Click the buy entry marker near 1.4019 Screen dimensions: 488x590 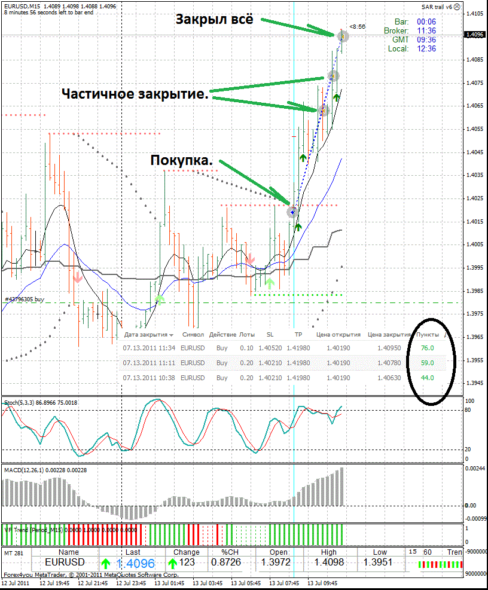[x=292, y=212]
